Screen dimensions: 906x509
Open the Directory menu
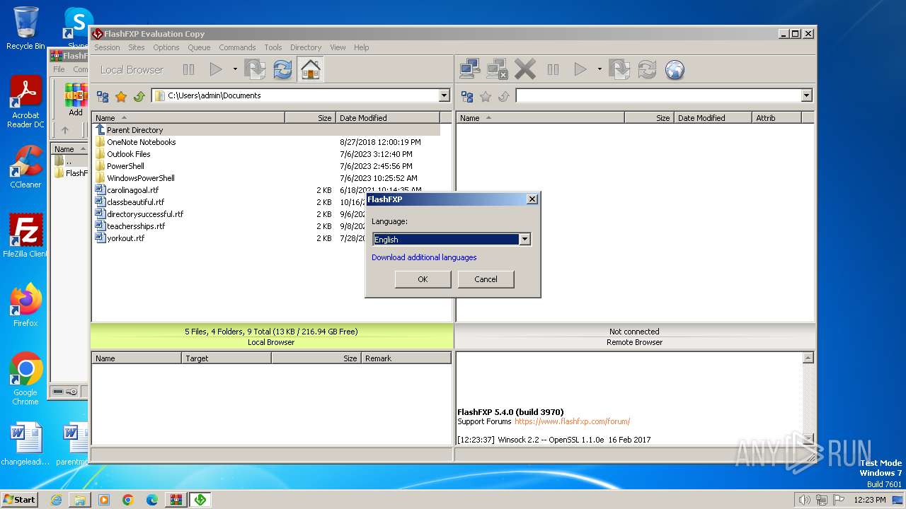[x=306, y=47]
